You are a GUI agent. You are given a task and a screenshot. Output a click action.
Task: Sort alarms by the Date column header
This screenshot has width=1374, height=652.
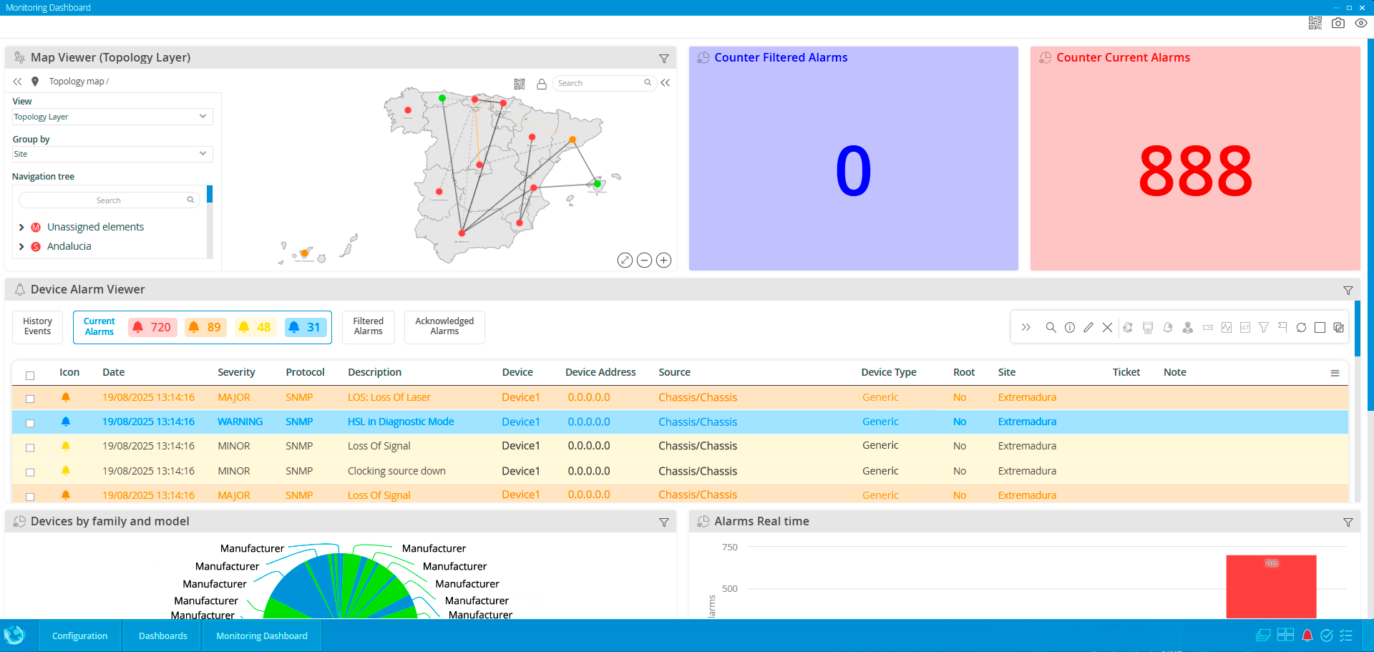click(x=114, y=372)
